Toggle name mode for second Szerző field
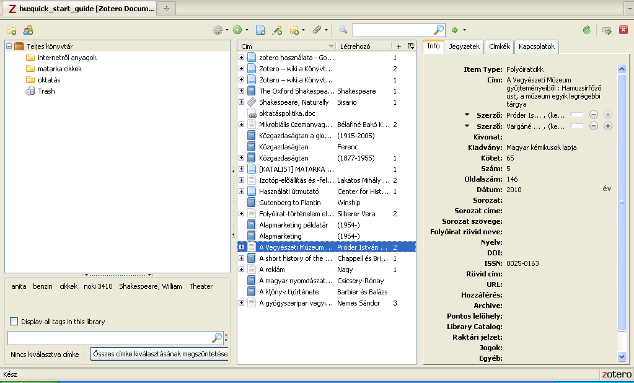Image resolution: width=634 pixels, height=383 pixels. 576,126
